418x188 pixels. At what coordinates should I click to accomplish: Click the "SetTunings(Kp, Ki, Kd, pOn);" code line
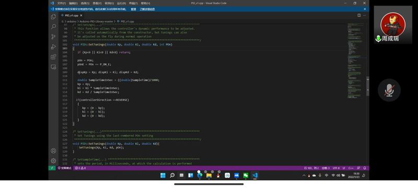101,147
